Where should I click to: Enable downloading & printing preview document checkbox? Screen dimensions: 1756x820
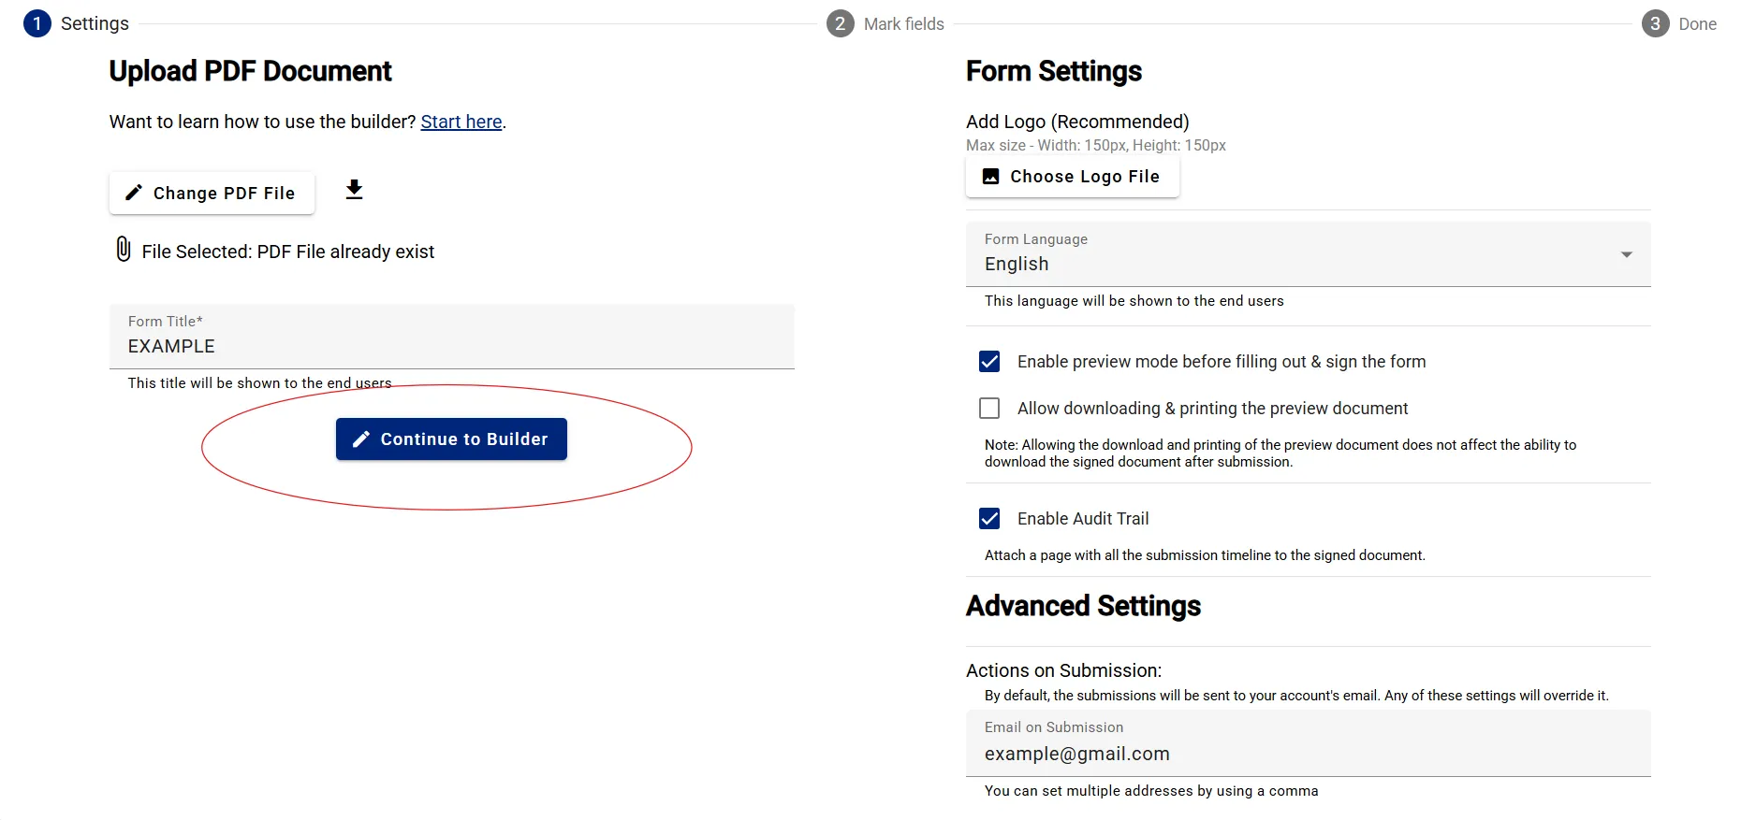coord(989,409)
